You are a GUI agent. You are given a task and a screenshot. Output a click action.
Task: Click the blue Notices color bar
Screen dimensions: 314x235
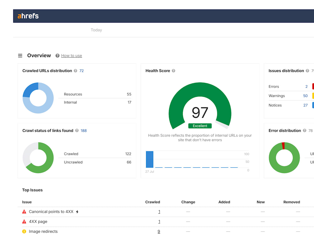click(313, 105)
